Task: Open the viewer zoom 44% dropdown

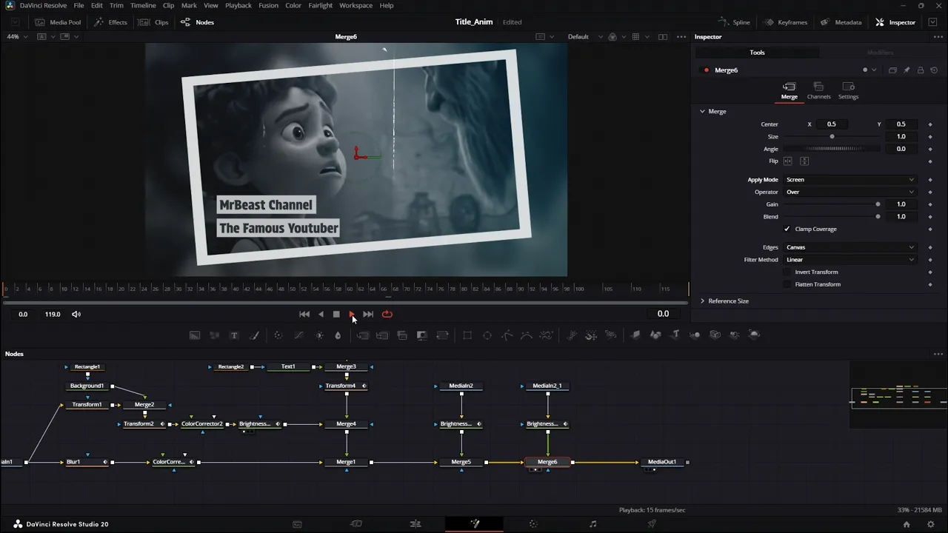Action: [x=16, y=36]
